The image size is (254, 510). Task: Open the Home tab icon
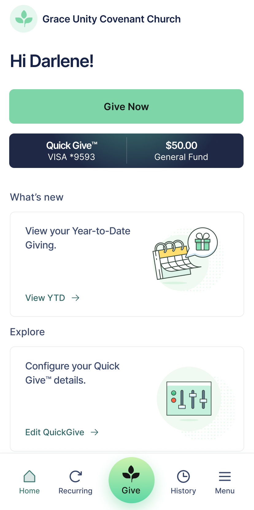click(29, 476)
